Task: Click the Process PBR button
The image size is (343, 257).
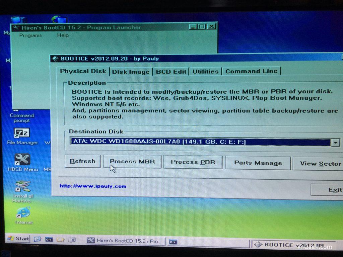Action: pyautogui.click(x=193, y=162)
